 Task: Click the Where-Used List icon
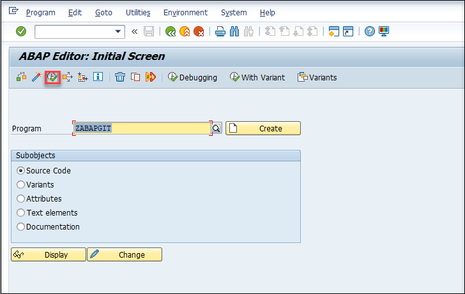[67, 77]
